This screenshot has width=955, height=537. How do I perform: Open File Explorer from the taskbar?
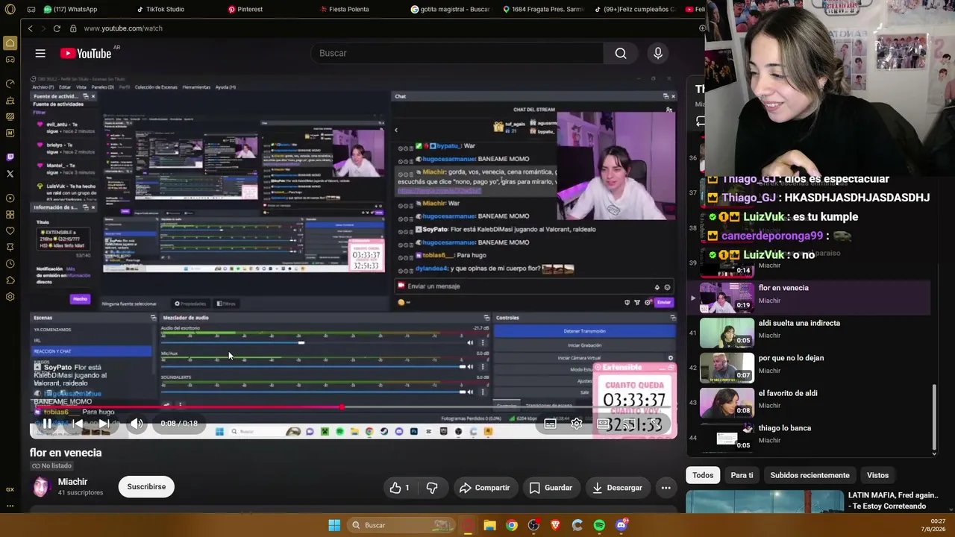click(489, 525)
